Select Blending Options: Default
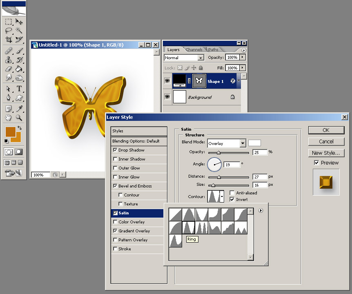The height and width of the screenshot is (294, 352). point(139,141)
